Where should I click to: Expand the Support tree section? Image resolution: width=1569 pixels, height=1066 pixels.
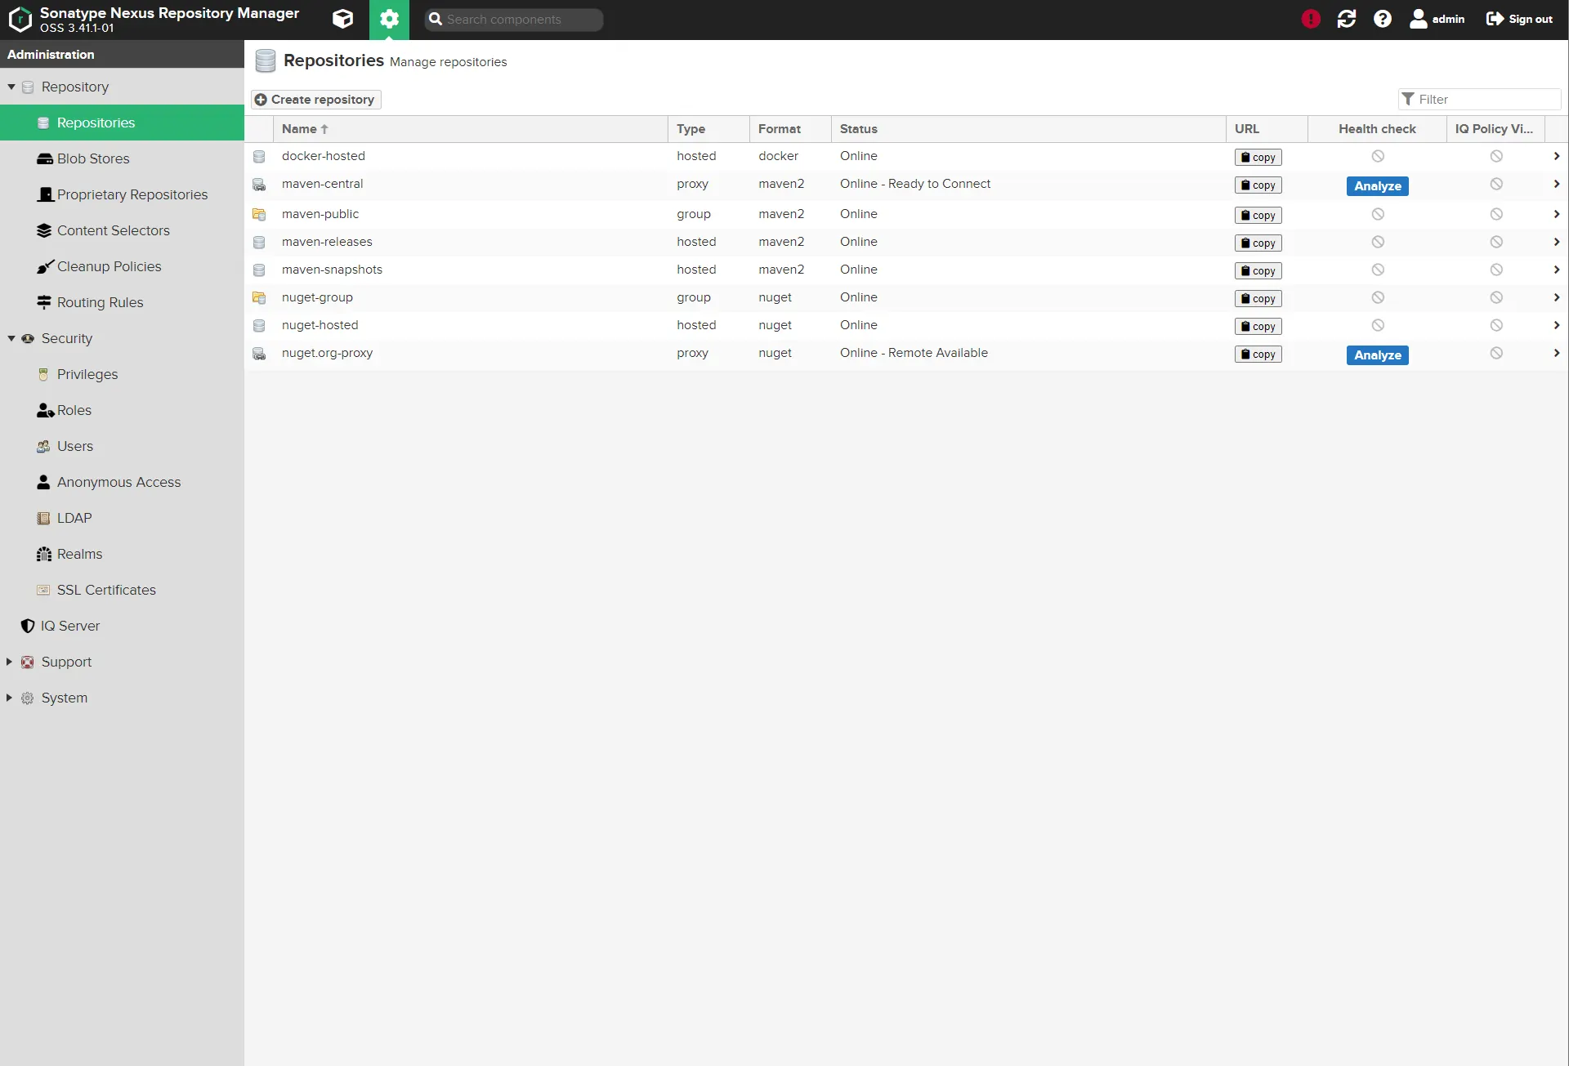pos(9,662)
